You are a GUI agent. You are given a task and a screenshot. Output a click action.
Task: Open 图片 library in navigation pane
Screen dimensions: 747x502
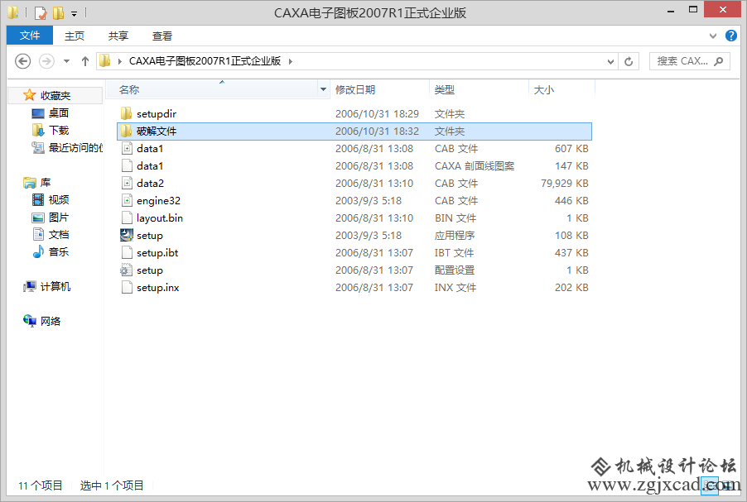coord(59,217)
